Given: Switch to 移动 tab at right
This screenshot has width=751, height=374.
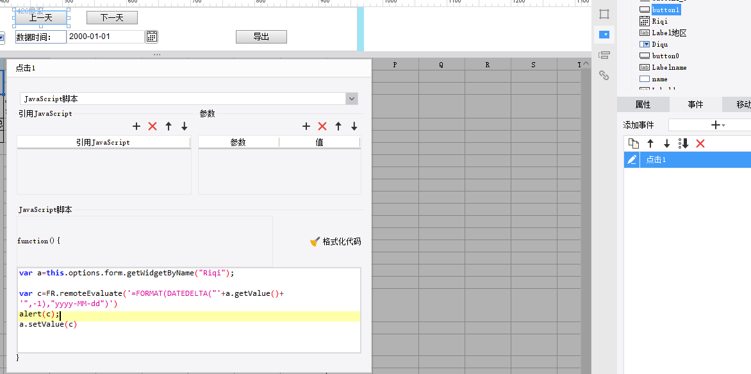Looking at the screenshot, I should point(737,104).
